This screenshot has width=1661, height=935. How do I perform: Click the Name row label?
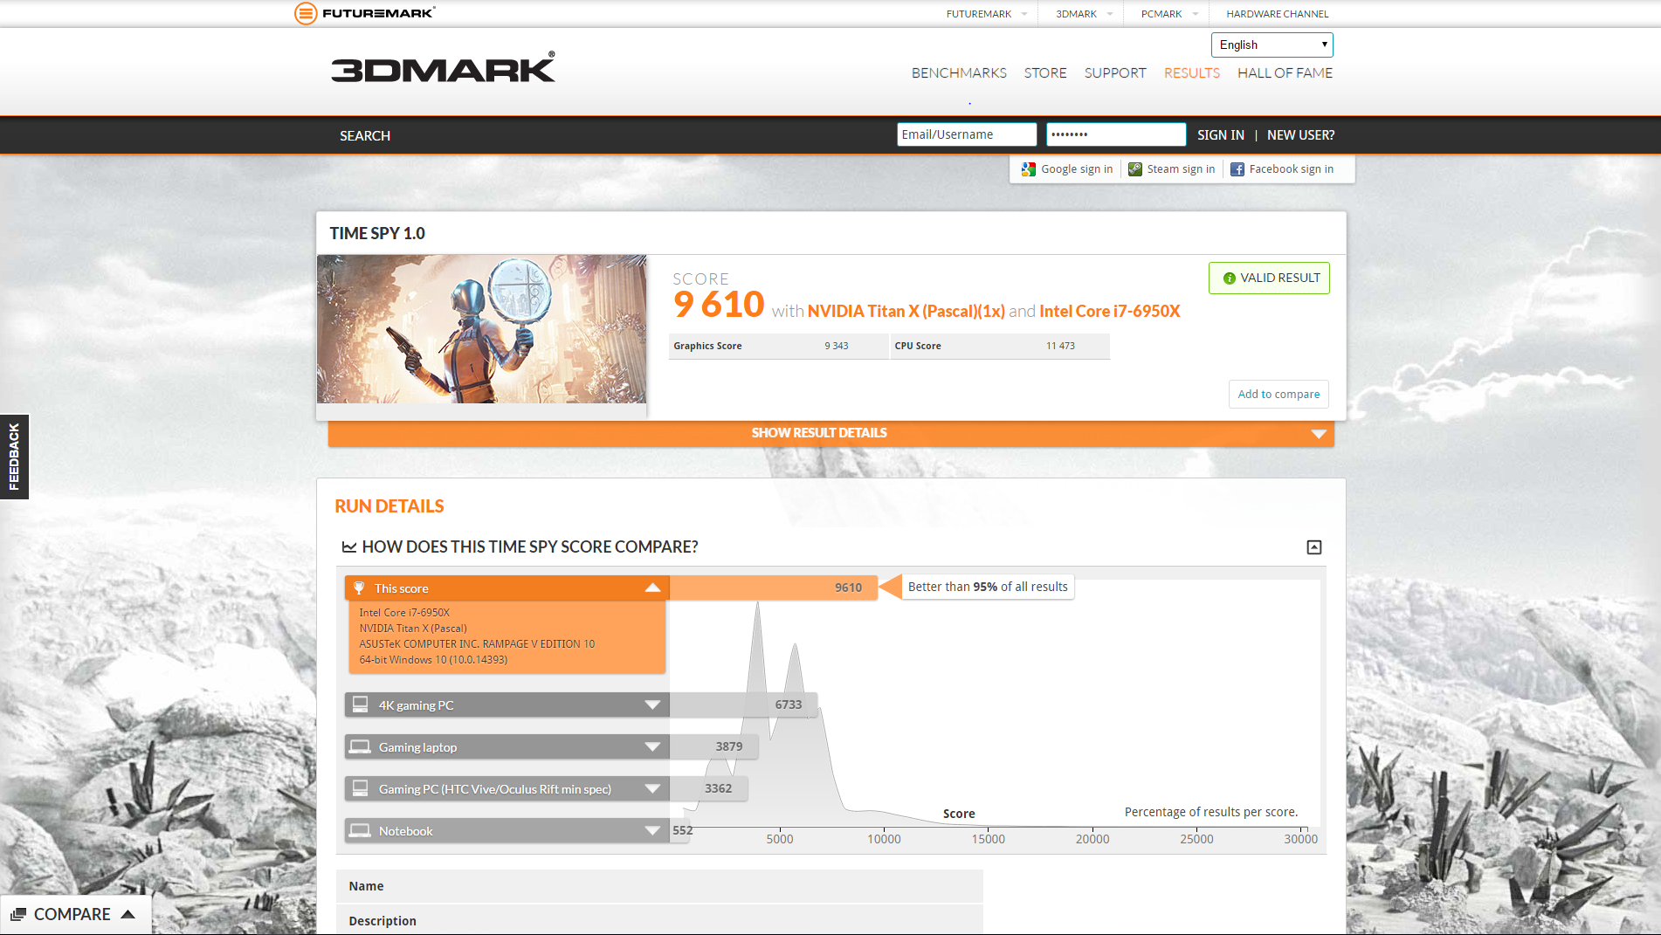coord(366,886)
